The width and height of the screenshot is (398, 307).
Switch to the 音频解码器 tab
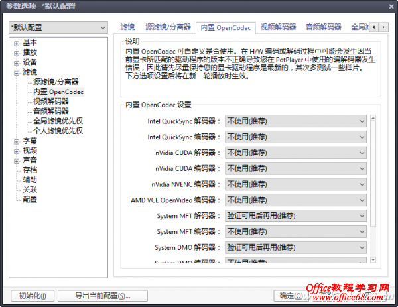(323, 27)
